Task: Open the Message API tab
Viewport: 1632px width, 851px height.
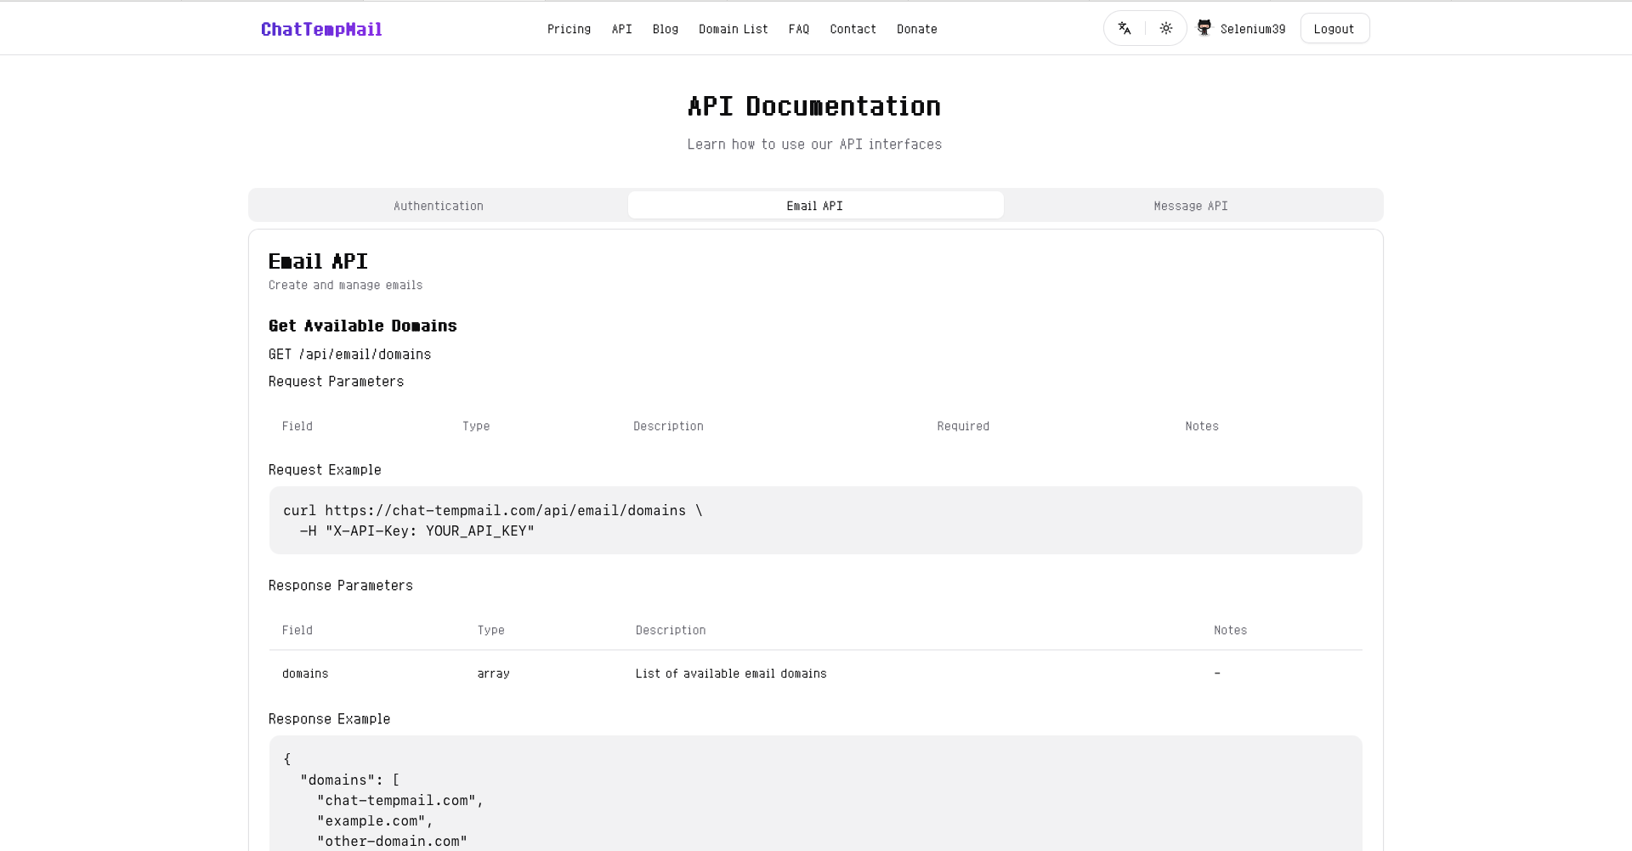Action: 1191,206
